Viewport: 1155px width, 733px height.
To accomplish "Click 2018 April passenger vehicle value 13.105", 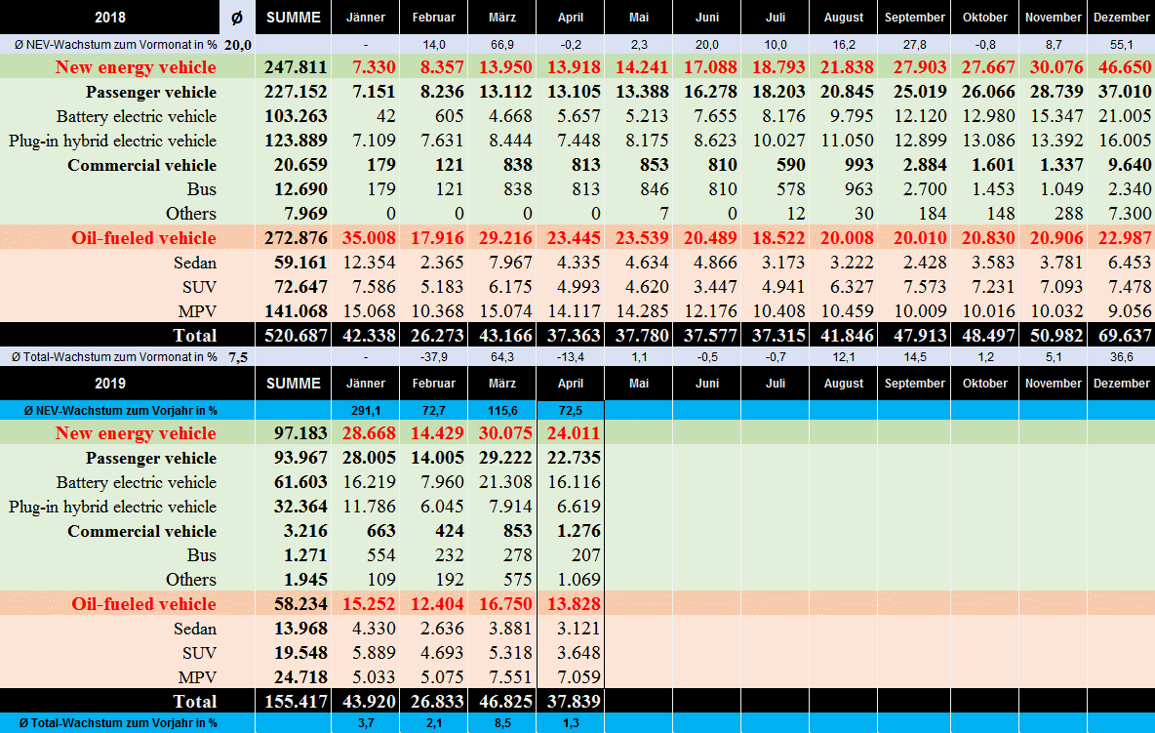I will 574,92.
